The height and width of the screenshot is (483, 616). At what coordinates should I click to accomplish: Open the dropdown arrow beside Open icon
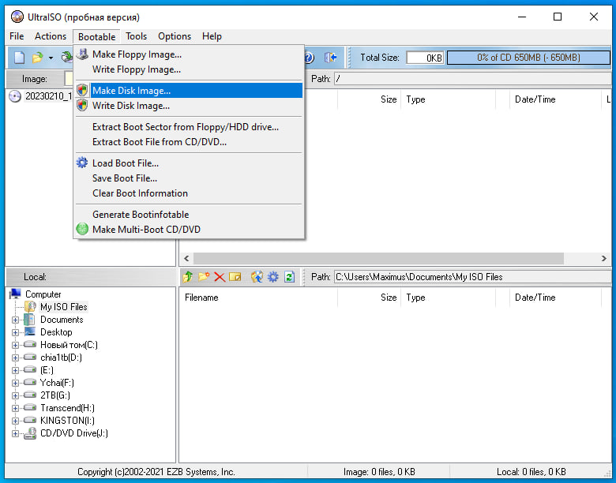(x=51, y=58)
